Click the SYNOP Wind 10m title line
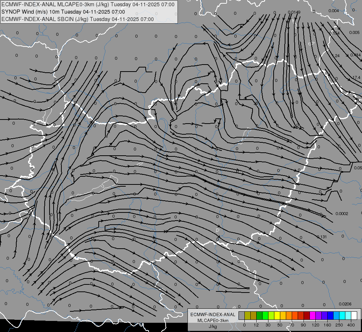Image resolution: width=362 pixels, height=332 pixels. (63, 12)
